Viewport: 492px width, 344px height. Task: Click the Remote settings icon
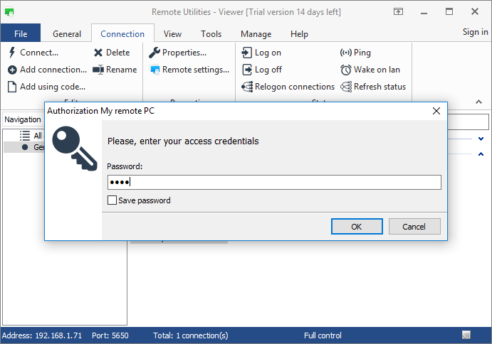[x=155, y=70]
